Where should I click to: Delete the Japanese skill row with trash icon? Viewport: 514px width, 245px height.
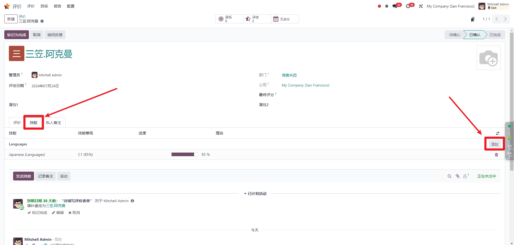[x=496, y=155]
